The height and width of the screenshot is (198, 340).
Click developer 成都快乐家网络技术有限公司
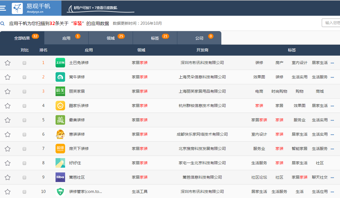202,134
